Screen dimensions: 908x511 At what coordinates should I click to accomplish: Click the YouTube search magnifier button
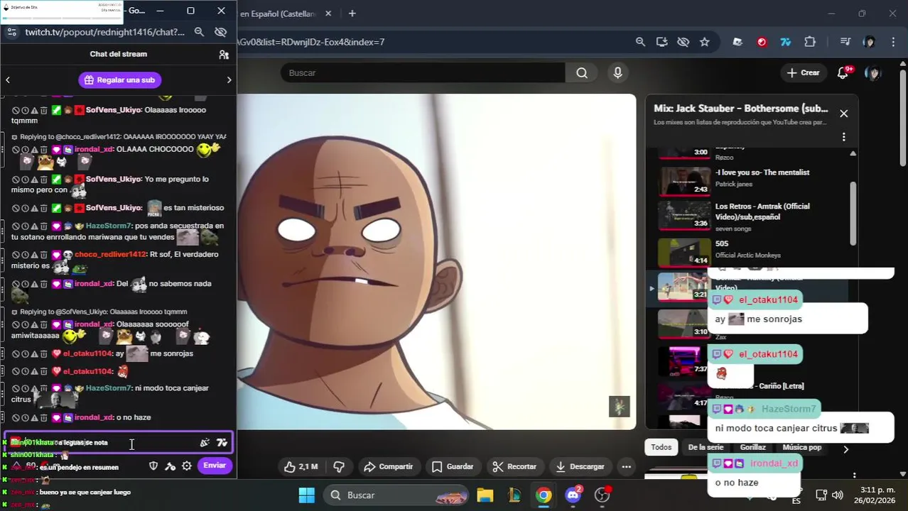(x=582, y=73)
